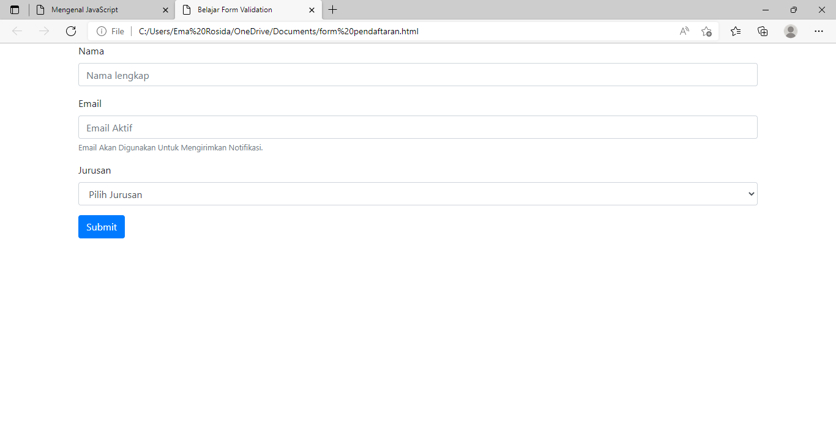Switch to the Mengenal JavaScript tab

click(x=102, y=10)
